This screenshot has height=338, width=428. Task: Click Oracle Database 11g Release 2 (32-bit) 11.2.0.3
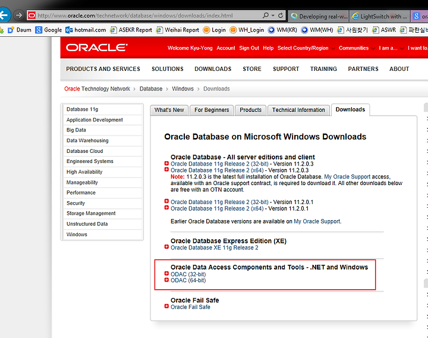click(x=219, y=164)
